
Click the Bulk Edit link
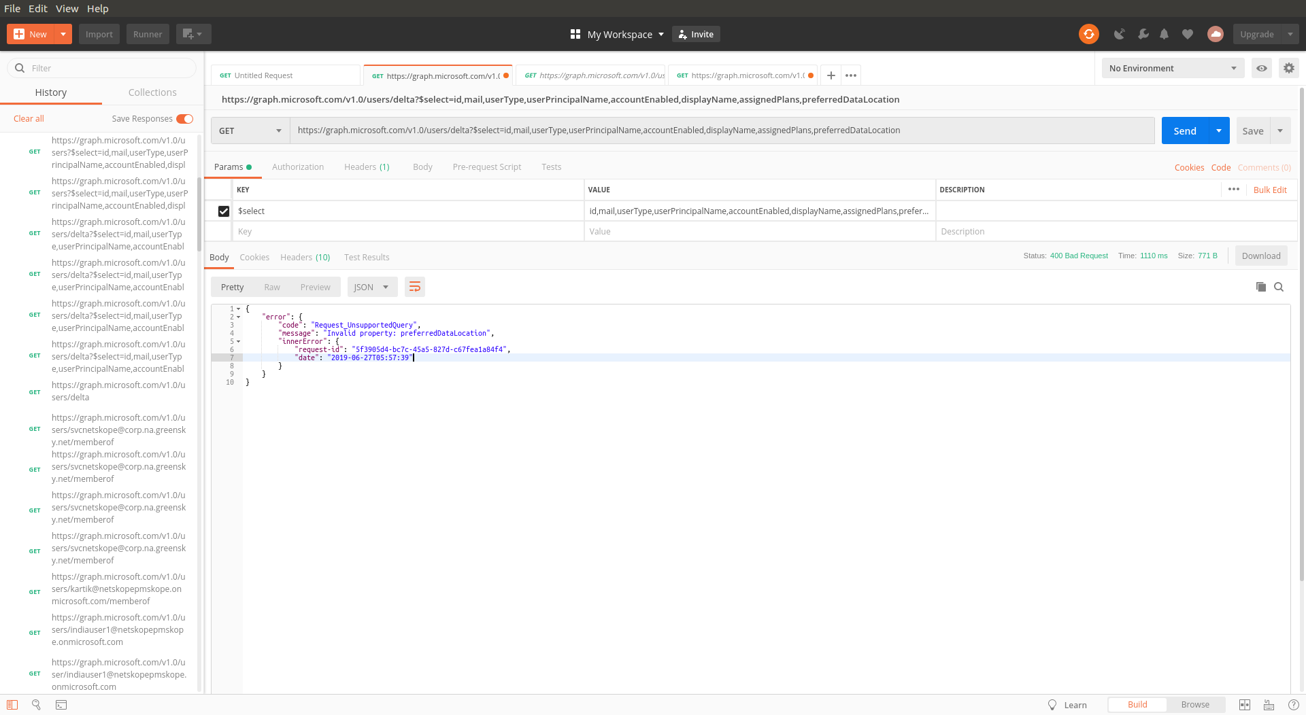(x=1270, y=190)
